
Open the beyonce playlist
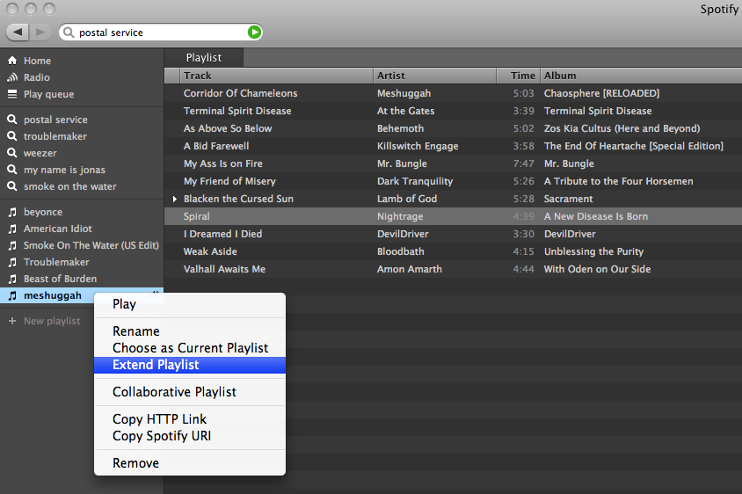(x=42, y=212)
